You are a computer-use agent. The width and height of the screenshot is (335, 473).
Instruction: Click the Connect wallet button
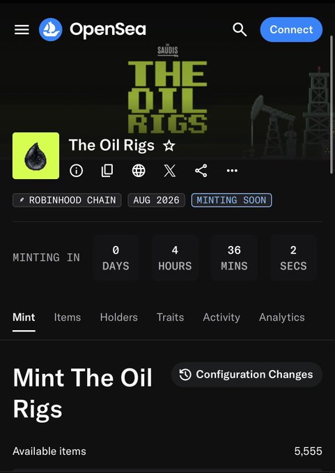click(291, 29)
